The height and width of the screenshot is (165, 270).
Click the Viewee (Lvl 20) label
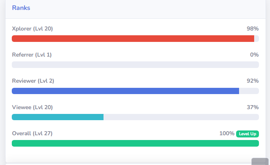32,107
